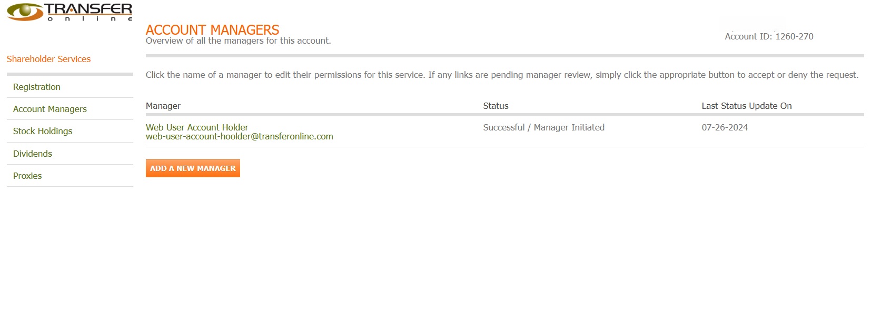Click the 07-26-2024 status date
Viewport: 891px width, 313px height.
point(725,127)
